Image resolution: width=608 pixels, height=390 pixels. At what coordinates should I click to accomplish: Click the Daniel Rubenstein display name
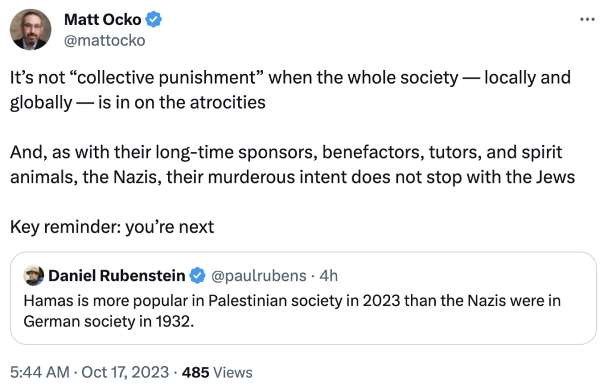[x=116, y=275]
